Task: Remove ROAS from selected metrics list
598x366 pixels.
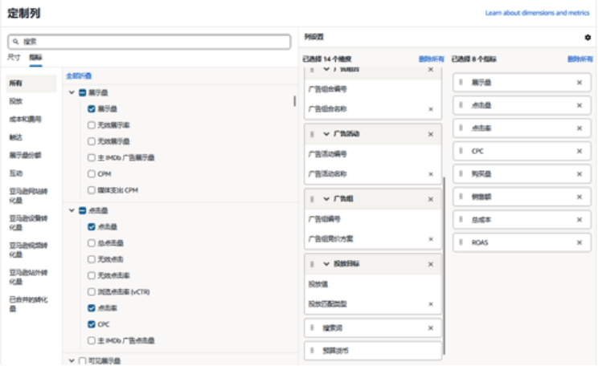Action: 579,242
